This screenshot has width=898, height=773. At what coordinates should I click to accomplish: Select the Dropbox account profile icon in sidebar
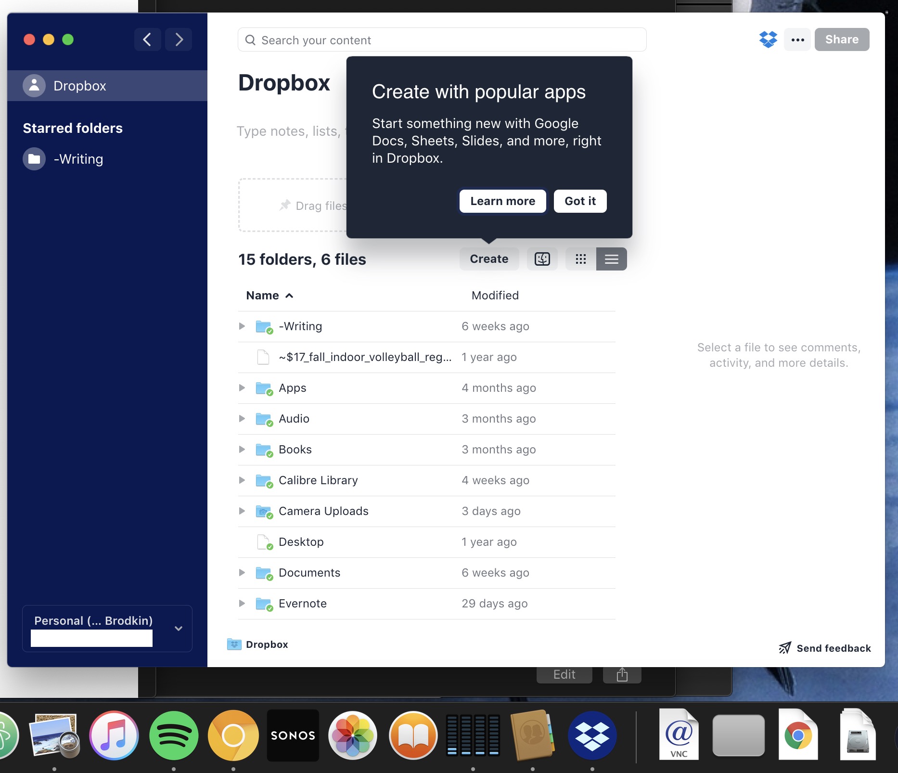coord(34,86)
